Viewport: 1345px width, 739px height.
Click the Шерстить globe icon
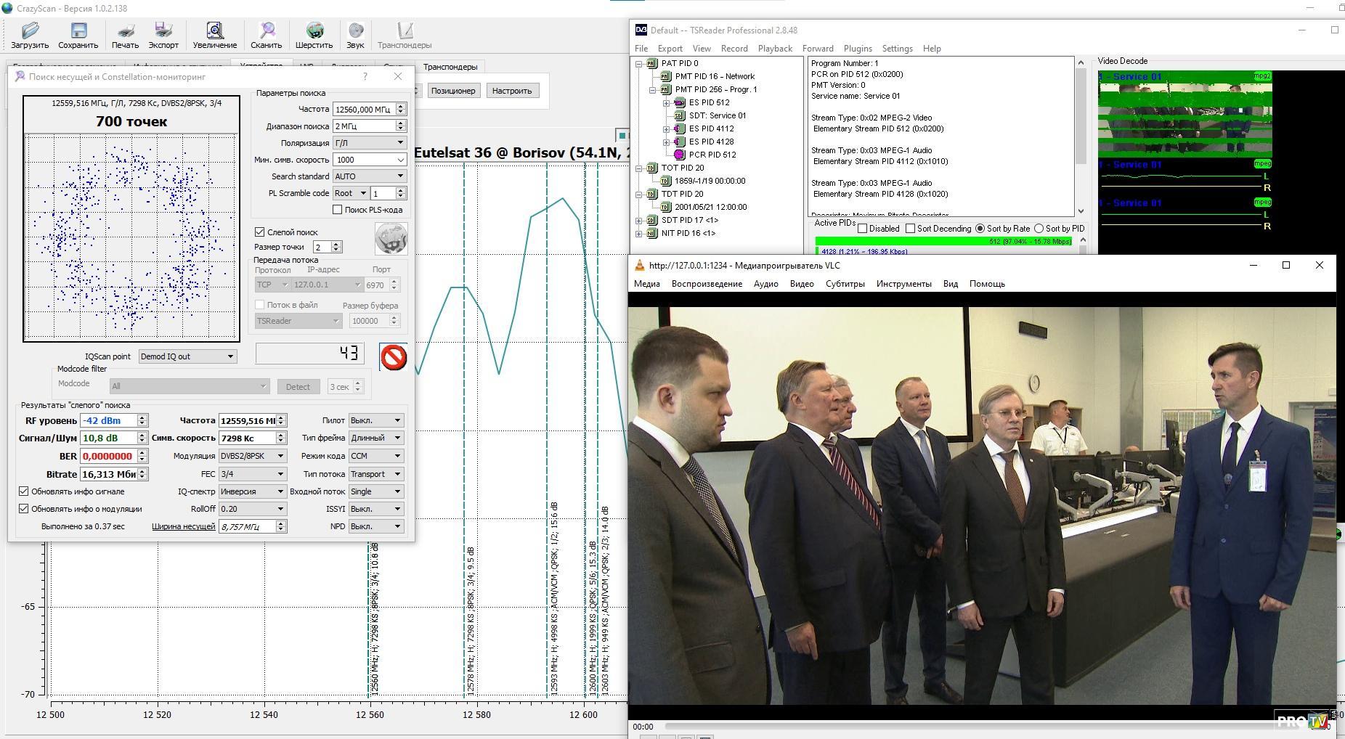pos(314,31)
